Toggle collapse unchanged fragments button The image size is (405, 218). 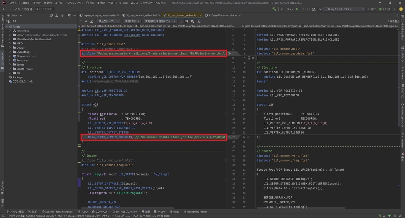[x=181, y=21]
